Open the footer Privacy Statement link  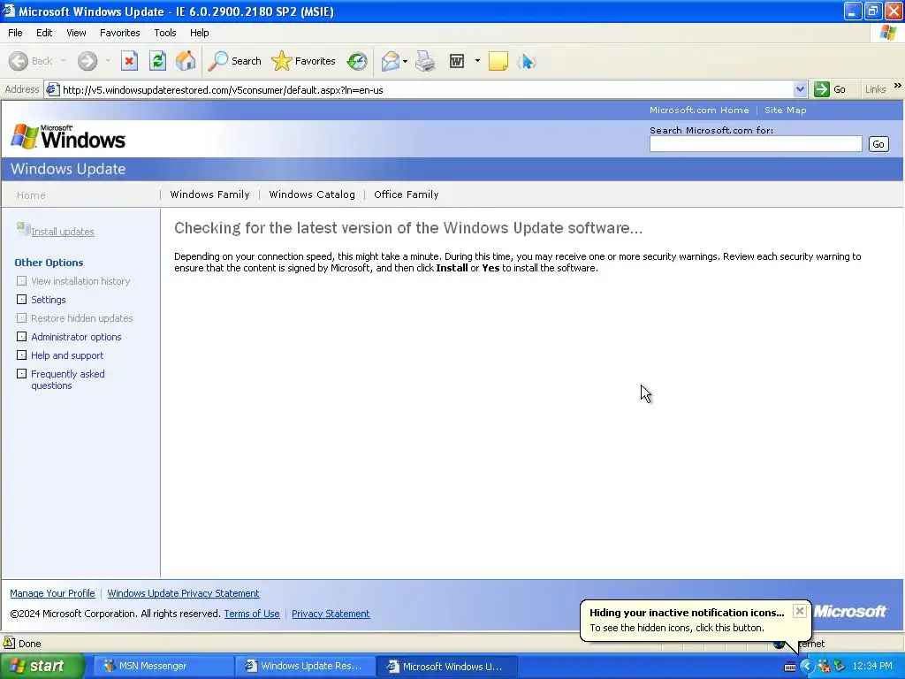(331, 614)
